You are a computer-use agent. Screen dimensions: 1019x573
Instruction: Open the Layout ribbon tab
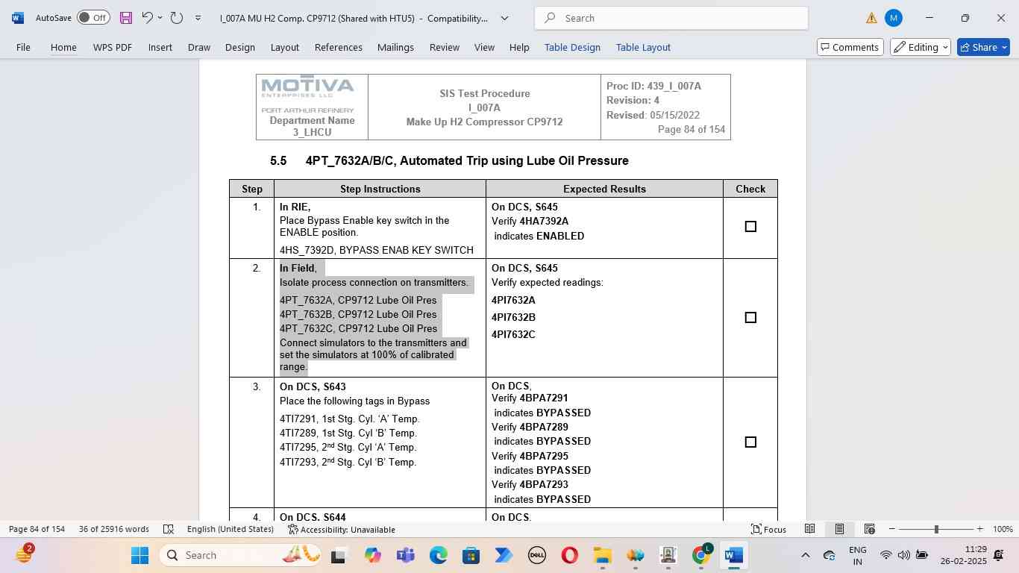(285, 47)
